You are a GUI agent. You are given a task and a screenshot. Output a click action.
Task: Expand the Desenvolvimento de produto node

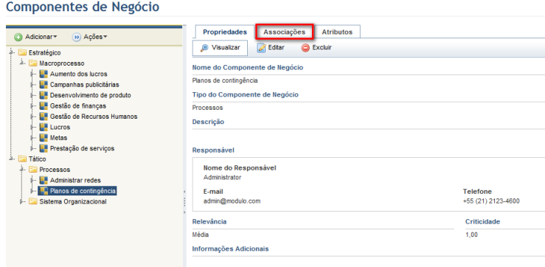point(33,95)
